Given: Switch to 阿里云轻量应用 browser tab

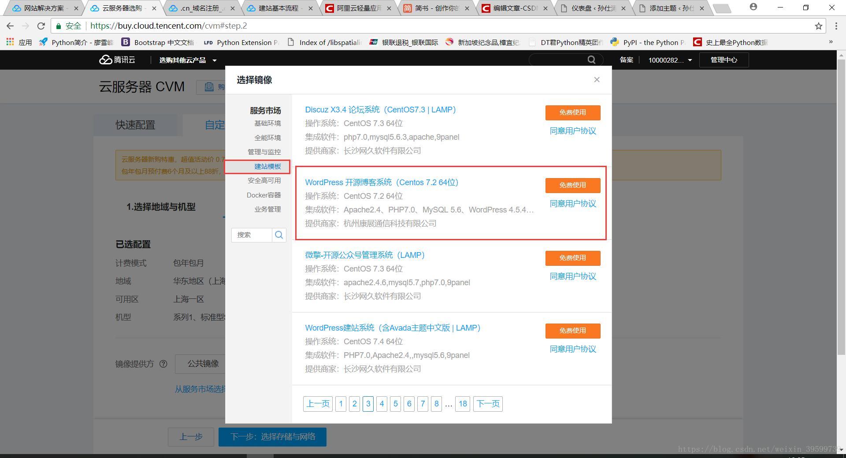Looking at the screenshot, I should (x=358, y=8).
